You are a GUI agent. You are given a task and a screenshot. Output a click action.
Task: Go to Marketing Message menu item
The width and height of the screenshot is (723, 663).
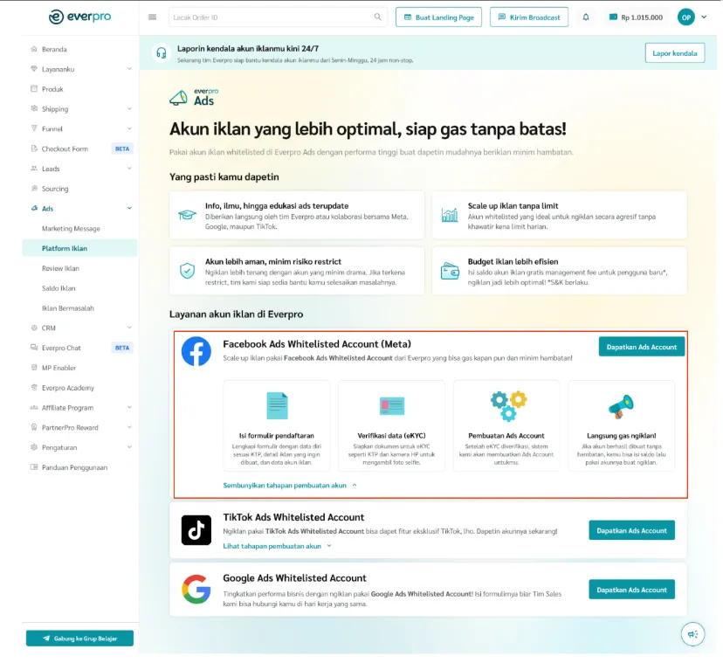tap(71, 229)
